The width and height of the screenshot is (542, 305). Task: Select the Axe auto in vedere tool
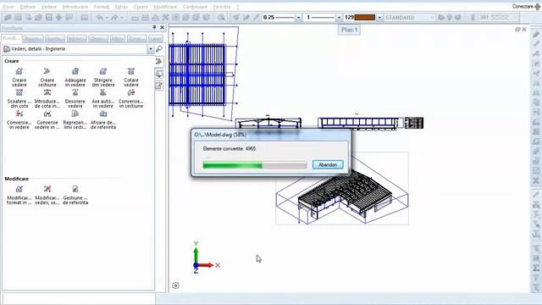coord(103,98)
